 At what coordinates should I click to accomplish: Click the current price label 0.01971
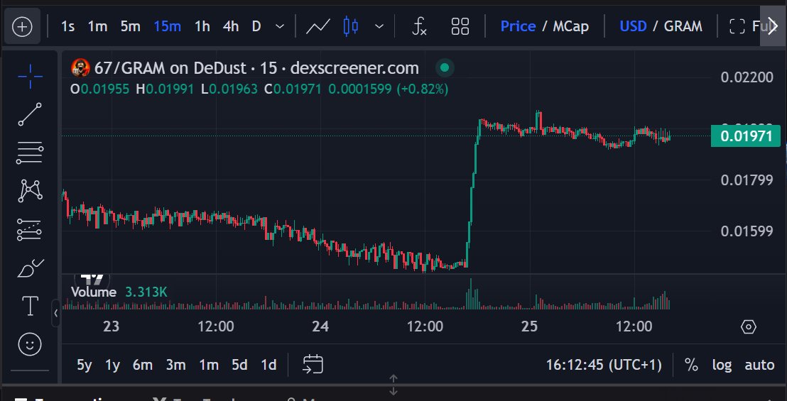coord(745,136)
